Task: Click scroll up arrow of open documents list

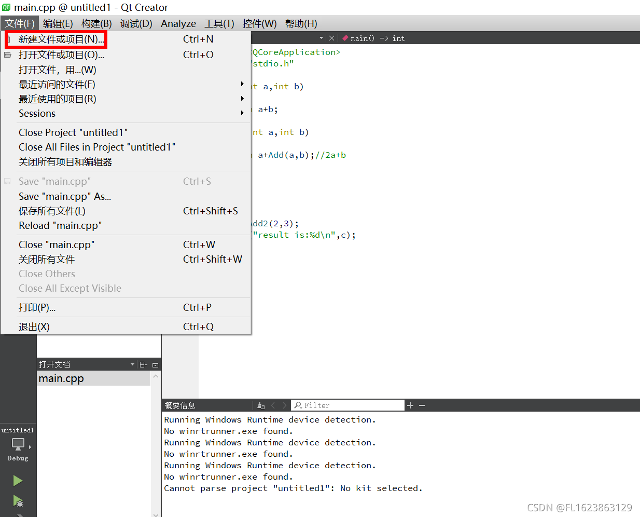Action: click(156, 376)
